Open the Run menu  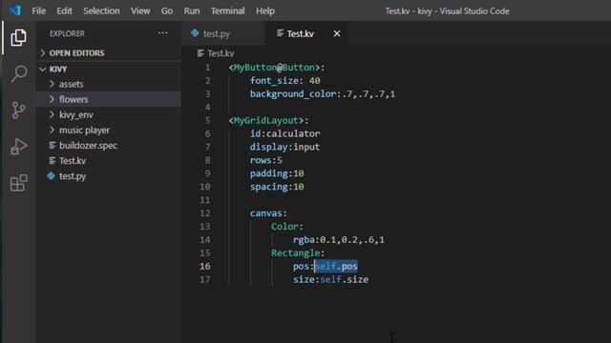tap(192, 10)
